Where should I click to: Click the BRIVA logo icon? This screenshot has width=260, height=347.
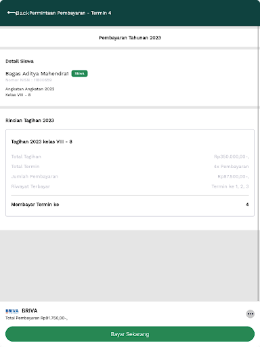pyautogui.click(x=12, y=311)
